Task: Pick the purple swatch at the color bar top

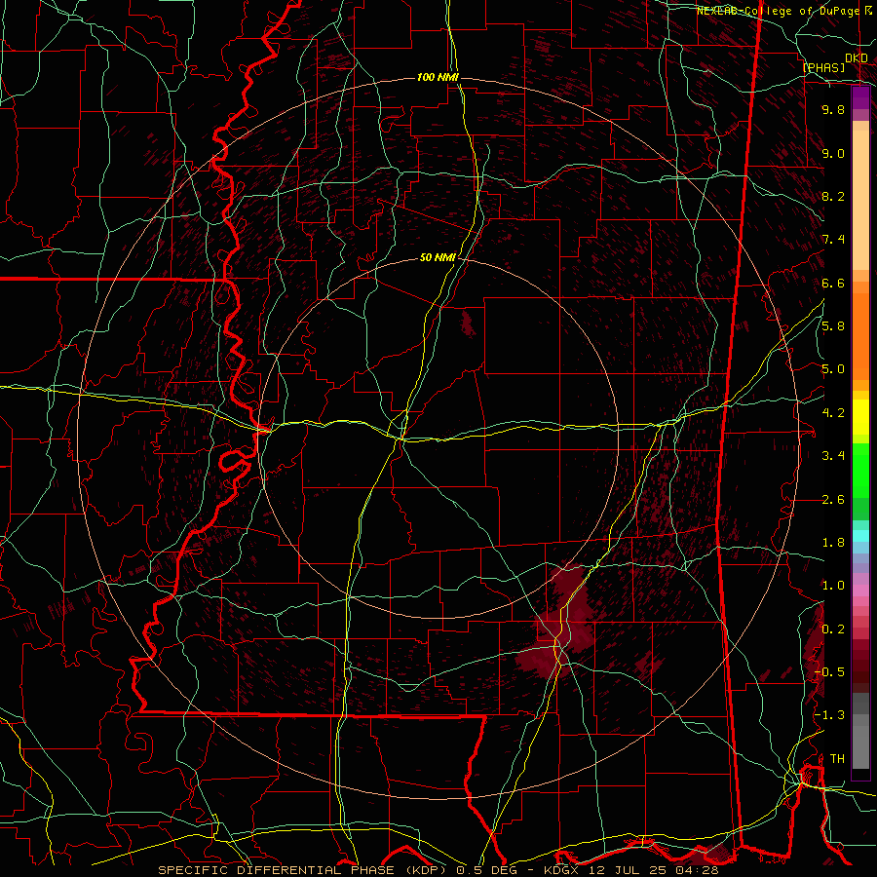Action: [x=860, y=97]
